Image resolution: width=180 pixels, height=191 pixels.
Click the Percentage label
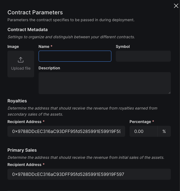click(140, 122)
